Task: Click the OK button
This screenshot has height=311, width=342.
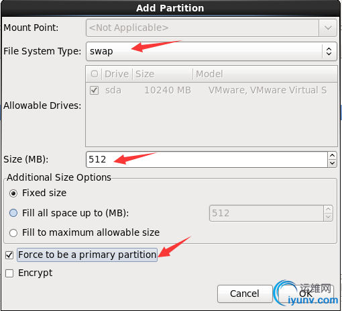Action: tap(306, 294)
